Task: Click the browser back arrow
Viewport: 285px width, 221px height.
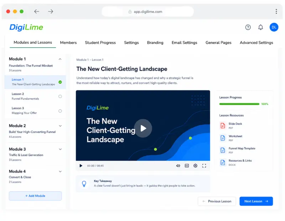Action: pyautogui.click(x=37, y=11)
